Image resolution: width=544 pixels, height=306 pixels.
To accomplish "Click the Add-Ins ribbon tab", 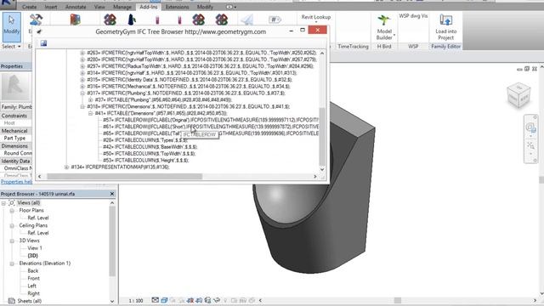I will click(x=148, y=7).
